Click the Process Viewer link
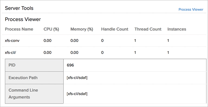The height and width of the screenshot is (107, 208). pos(191,9)
